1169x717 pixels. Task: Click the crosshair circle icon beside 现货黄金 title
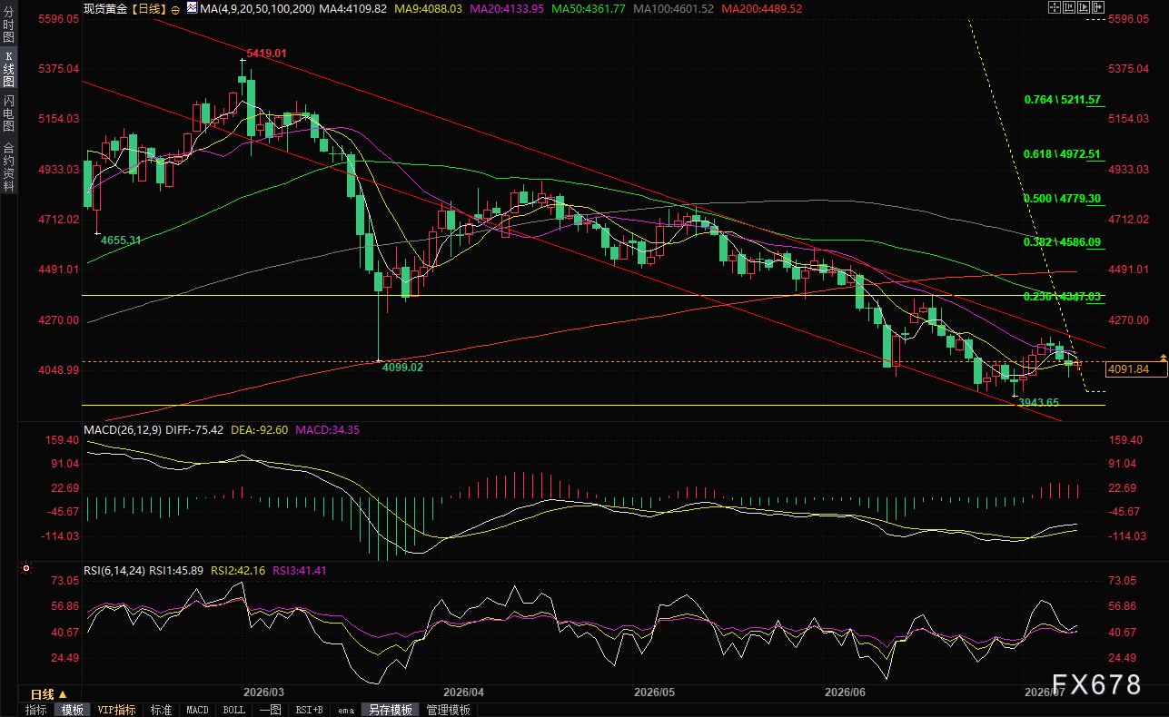pos(175,10)
